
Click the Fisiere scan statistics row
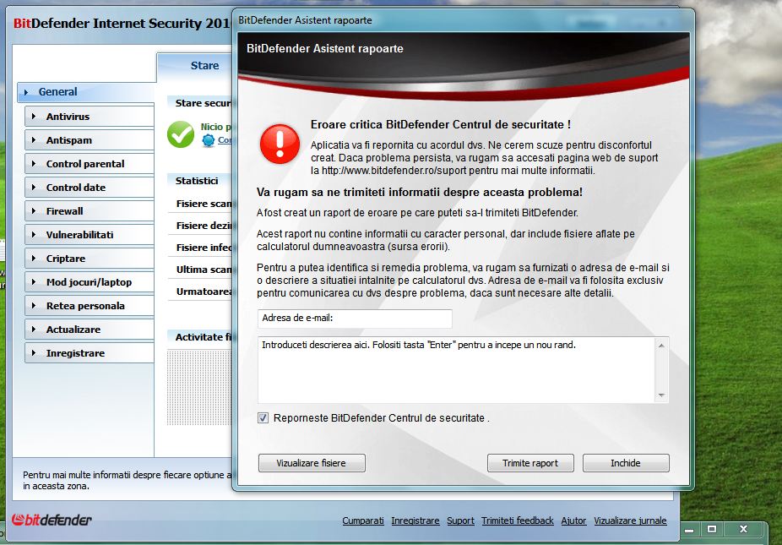pyautogui.click(x=200, y=204)
